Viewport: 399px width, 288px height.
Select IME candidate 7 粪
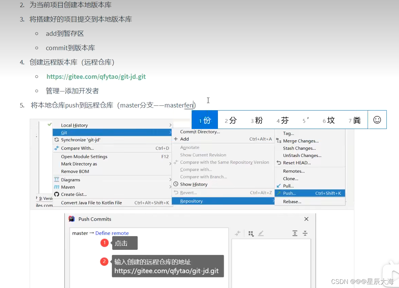pyautogui.click(x=355, y=120)
